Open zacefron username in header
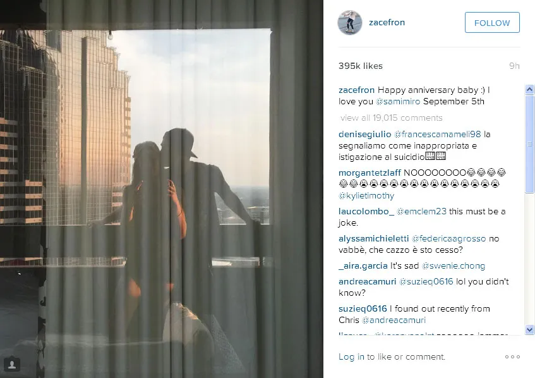Viewport: 535px width, 378px height. pos(387,23)
